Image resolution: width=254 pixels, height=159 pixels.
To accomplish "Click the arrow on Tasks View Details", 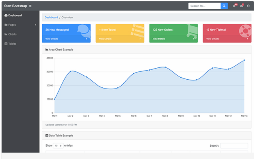I will click(x=140, y=39).
